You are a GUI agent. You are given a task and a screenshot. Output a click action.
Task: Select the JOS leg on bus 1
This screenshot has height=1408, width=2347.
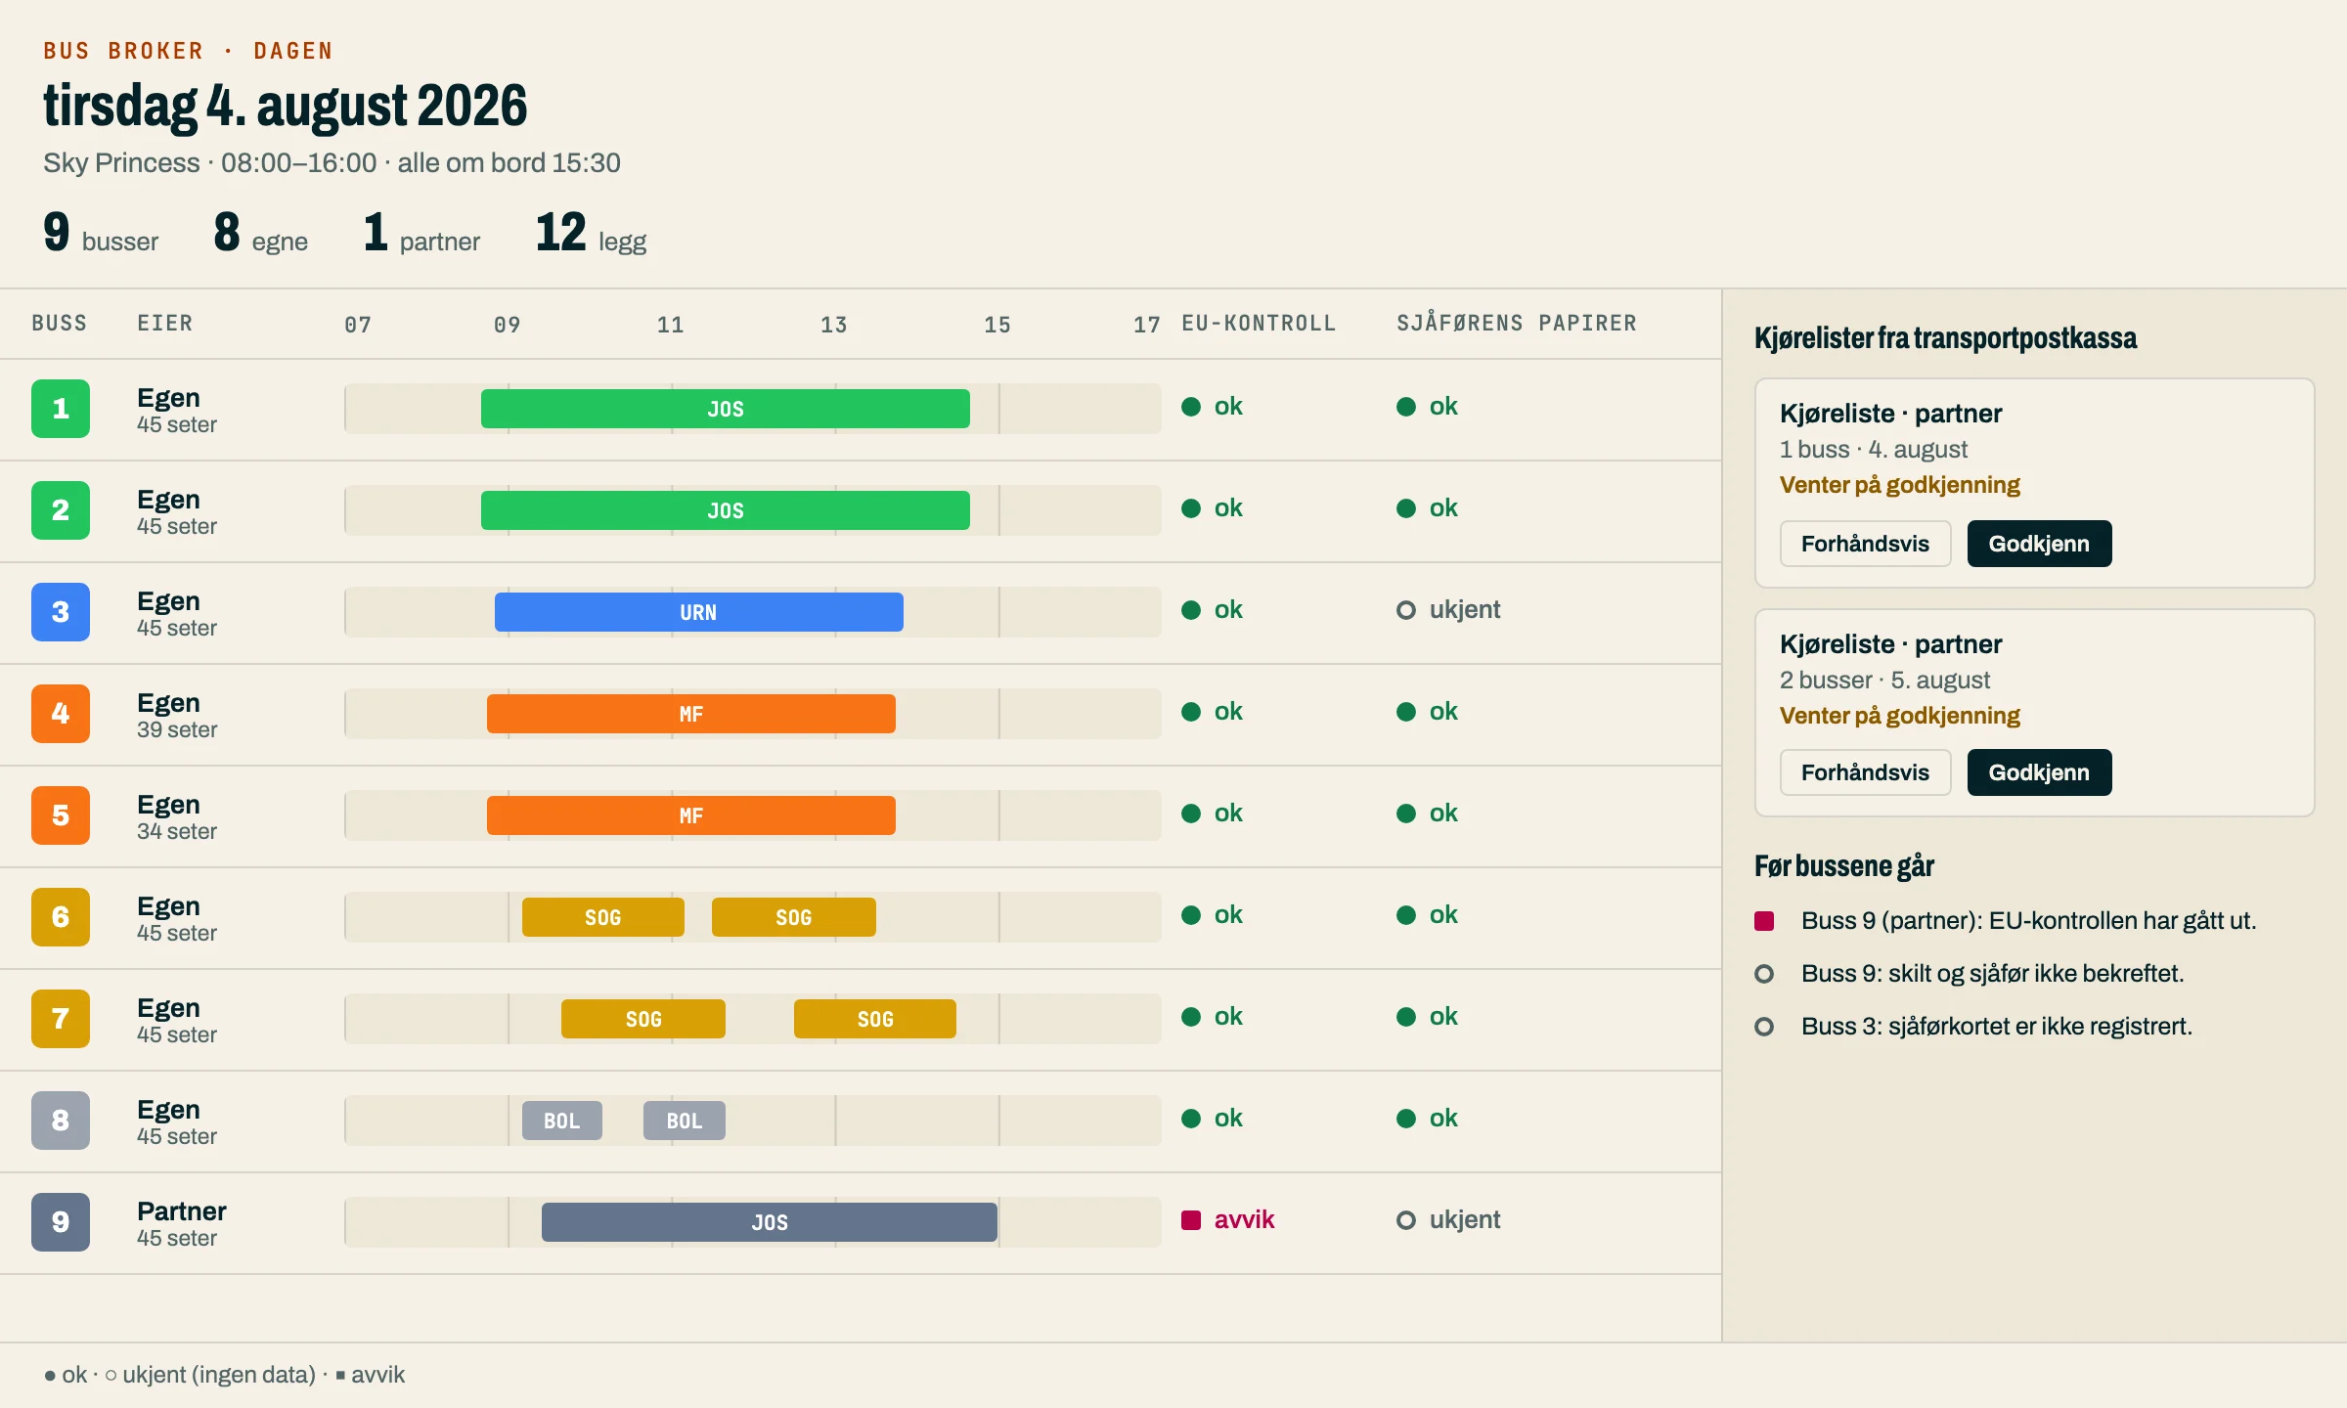pos(726,409)
